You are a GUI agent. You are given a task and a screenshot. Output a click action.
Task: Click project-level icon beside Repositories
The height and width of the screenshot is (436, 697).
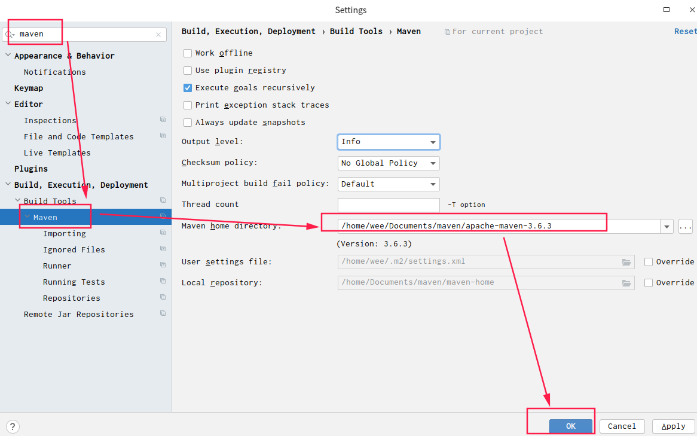coord(163,297)
